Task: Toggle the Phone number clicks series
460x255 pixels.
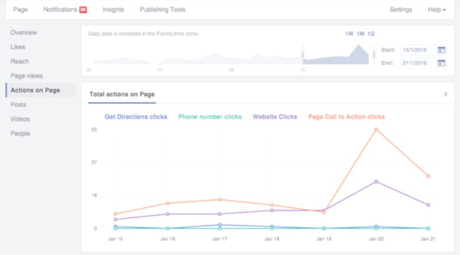Action: (210, 117)
